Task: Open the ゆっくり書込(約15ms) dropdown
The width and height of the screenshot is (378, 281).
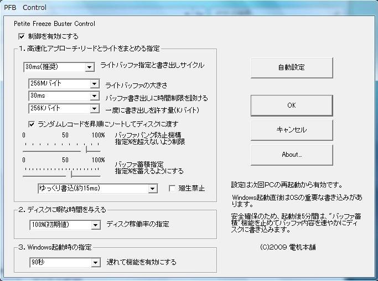Action: [97, 188]
